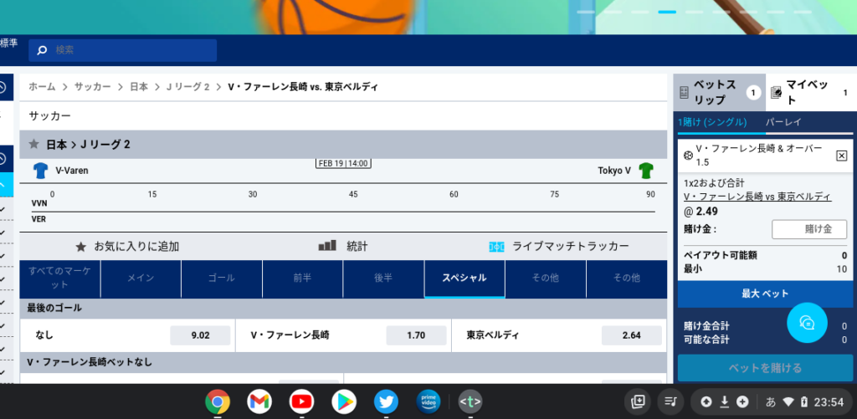Open the 日本 breadcrumb link
Screen dimensions: 857x419
[139, 87]
